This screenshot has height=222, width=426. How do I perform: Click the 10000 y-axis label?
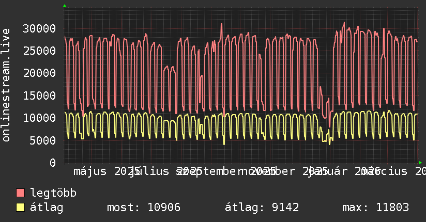pos(39,118)
